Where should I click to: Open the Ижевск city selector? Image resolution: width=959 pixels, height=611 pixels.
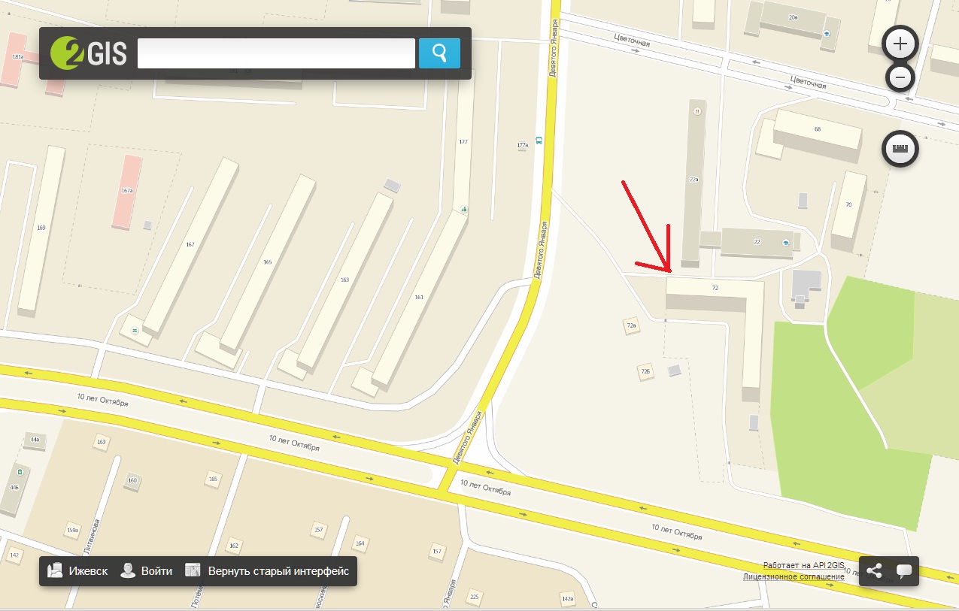point(78,571)
